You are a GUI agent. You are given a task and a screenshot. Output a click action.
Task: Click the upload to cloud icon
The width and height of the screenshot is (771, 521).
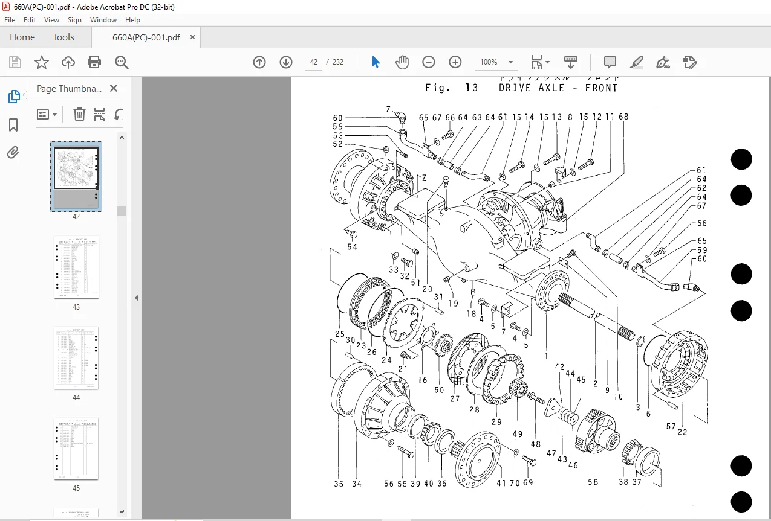68,62
